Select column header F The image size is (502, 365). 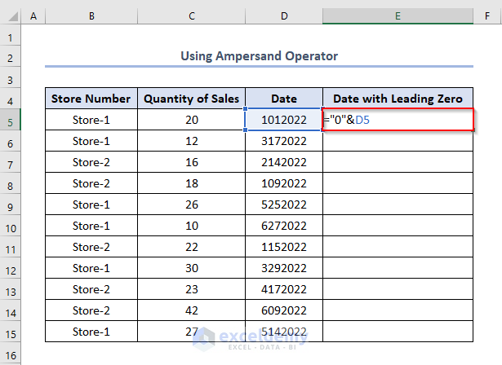[487, 16]
